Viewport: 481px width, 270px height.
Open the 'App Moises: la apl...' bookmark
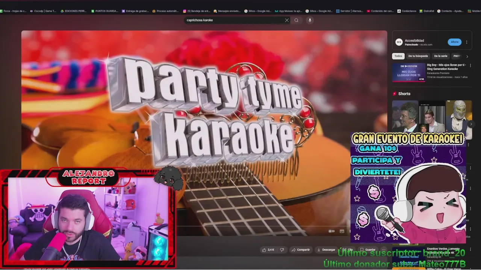pyautogui.click(x=289, y=11)
